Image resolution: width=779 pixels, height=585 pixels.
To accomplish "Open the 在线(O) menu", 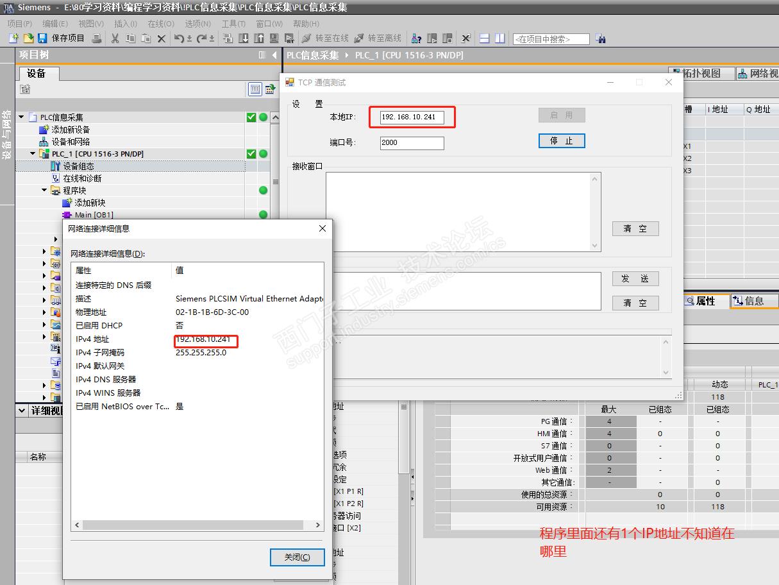I will tap(161, 24).
